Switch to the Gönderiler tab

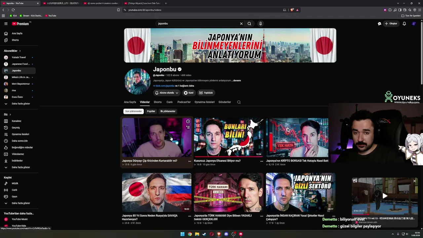click(x=225, y=102)
